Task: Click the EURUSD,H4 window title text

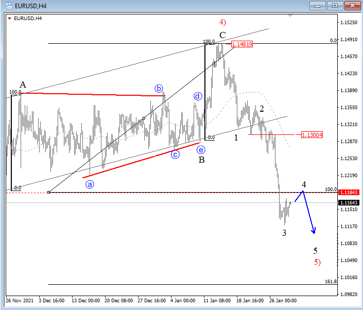Action: click(x=30, y=6)
